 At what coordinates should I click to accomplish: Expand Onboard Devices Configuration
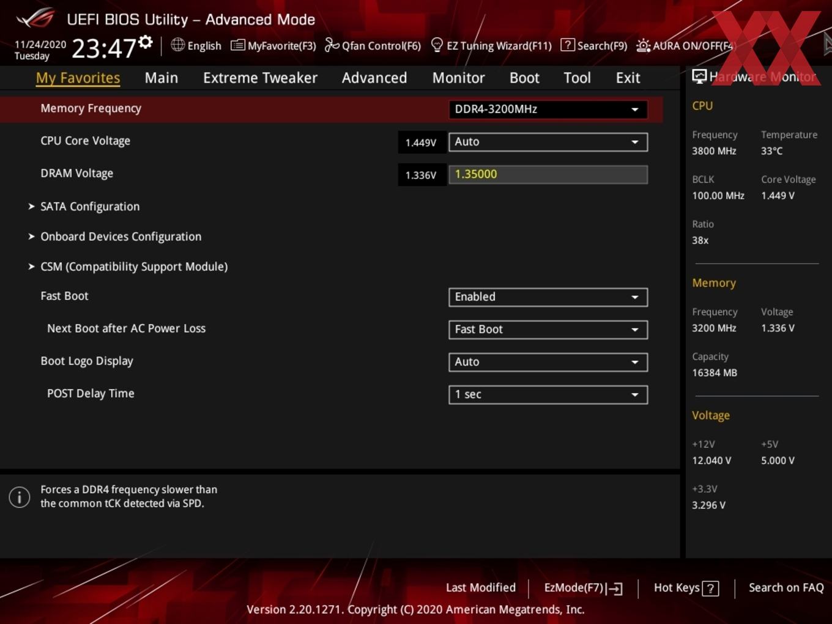[x=121, y=237]
